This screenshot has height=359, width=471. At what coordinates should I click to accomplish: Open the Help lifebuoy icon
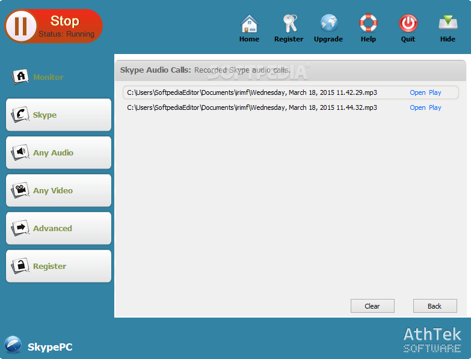pyautogui.click(x=368, y=23)
